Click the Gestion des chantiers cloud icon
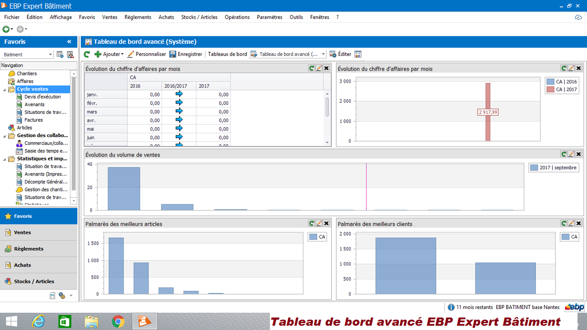The image size is (587, 330). click(x=19, y=189)
